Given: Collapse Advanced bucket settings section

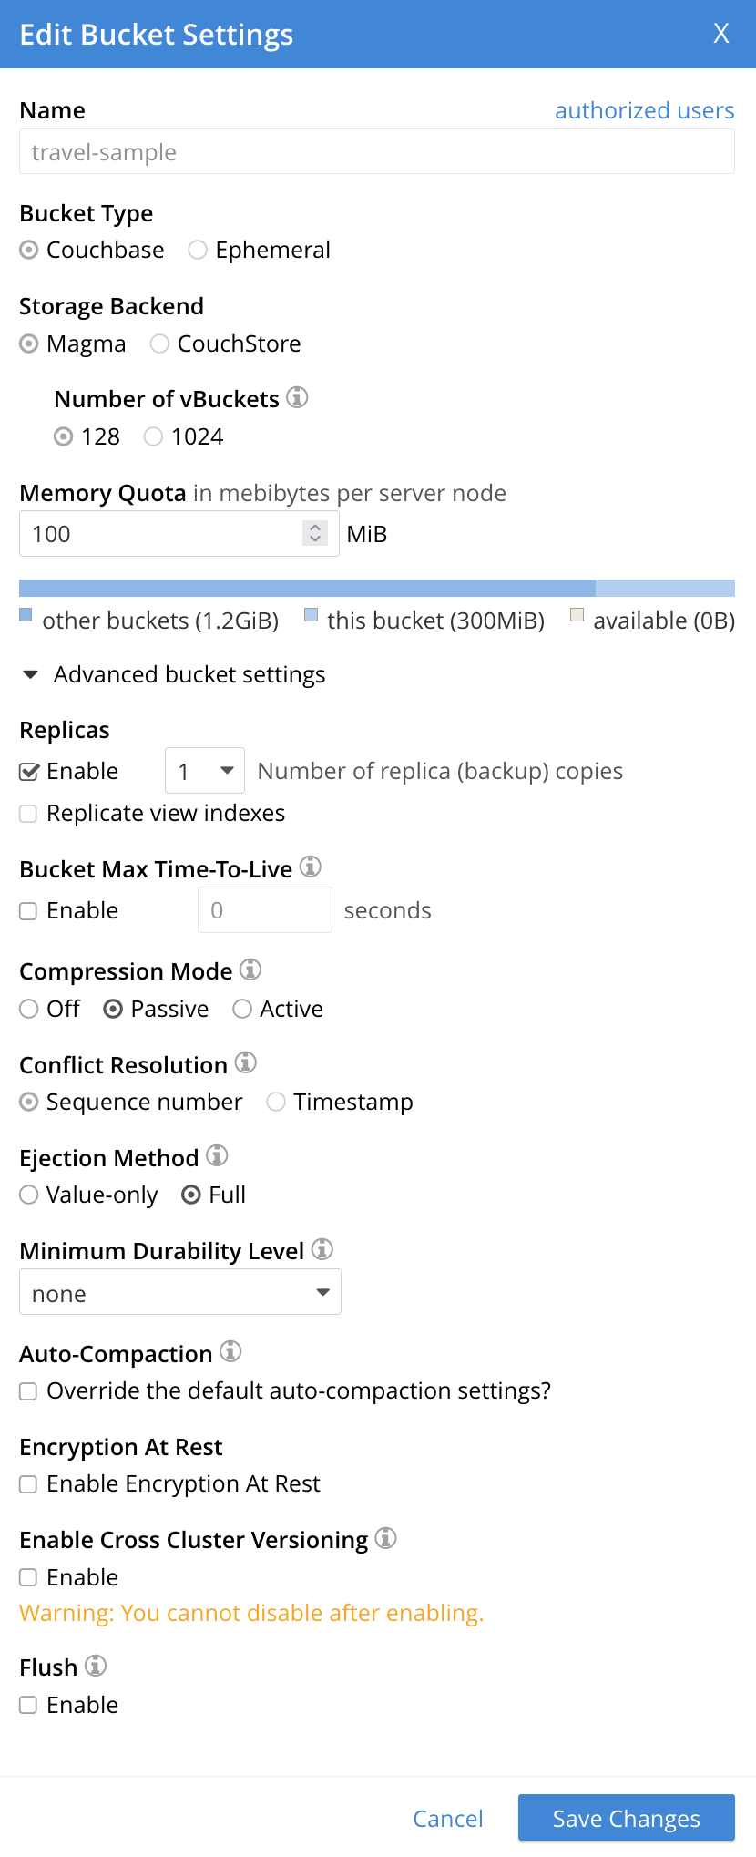Looking at the screenshot, I should click(31, 675).
